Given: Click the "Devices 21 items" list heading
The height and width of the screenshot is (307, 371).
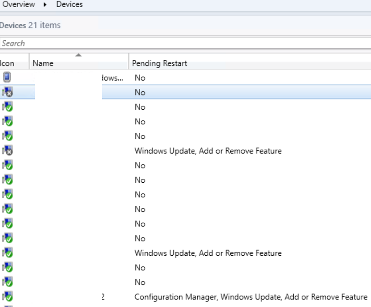Looking at the screenshot, I should pos(31,25).
